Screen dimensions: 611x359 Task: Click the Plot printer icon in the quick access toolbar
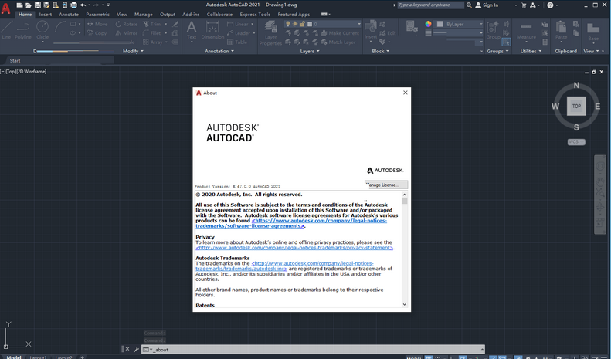pyautogui.click(x=72, y=5)
